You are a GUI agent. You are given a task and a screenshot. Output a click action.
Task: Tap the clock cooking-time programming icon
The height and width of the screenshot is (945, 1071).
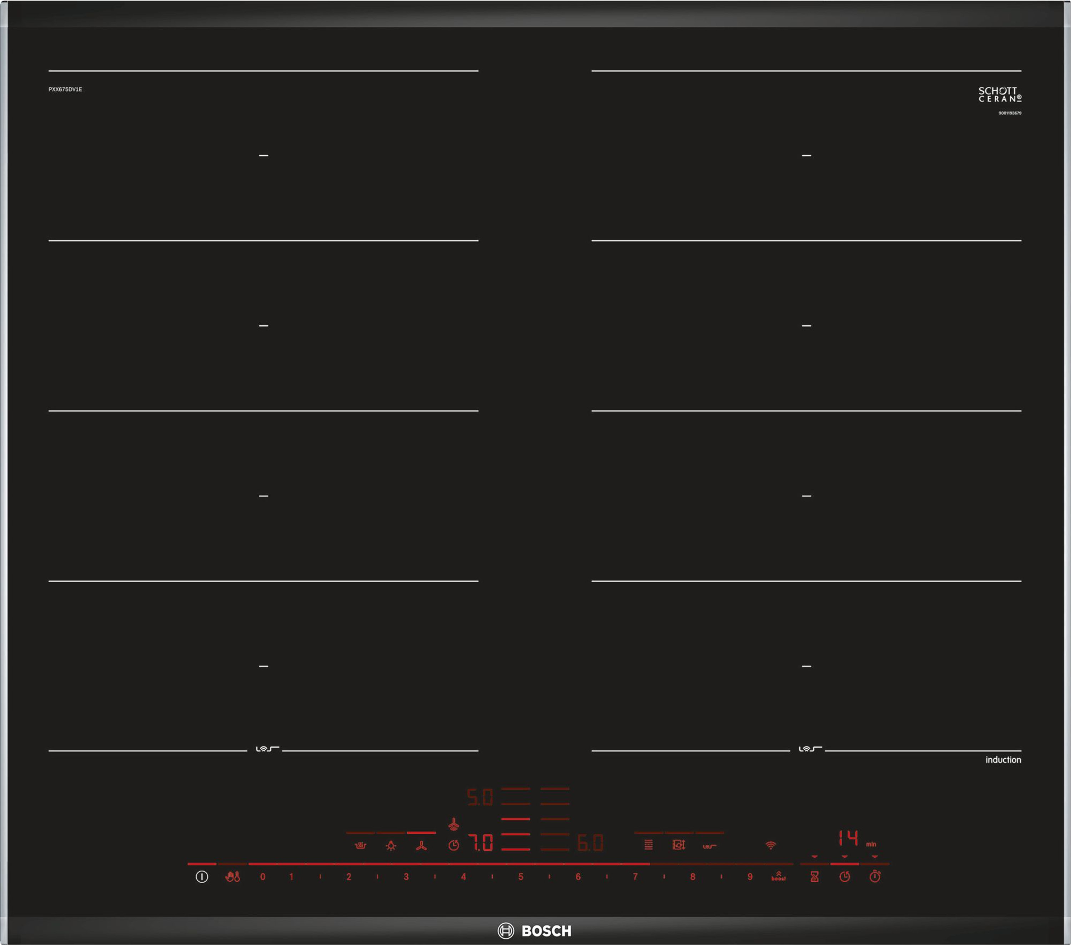[x=845, y=876]
